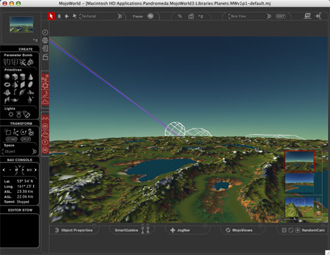Select the middle lake MojoViews thumbnail
The image size is (330, 255).
point(299,183)
